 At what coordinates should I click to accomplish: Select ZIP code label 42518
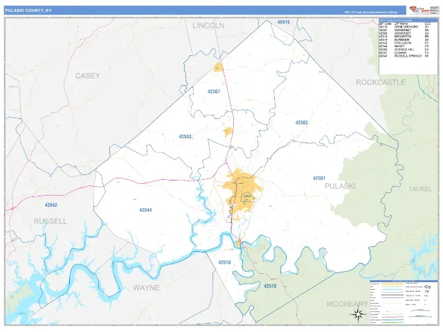[x=224, y=262]
